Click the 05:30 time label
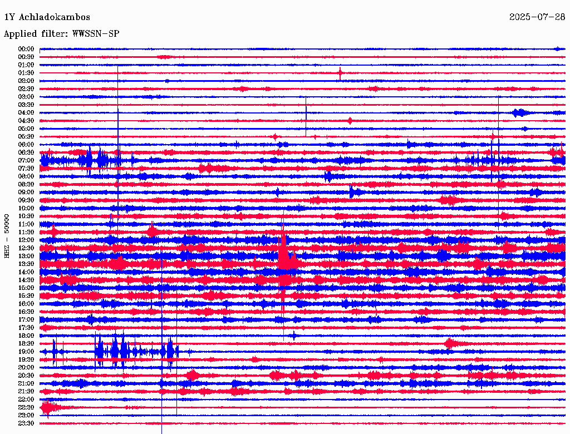The image size is (570, 434). [26, 136]
